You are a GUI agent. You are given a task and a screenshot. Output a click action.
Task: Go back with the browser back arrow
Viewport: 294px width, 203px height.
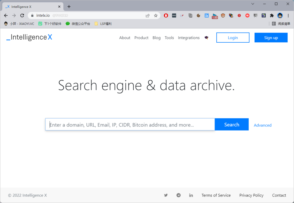6,15
